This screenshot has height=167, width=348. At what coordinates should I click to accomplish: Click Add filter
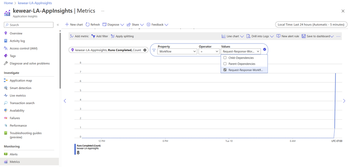tap(100, 36)
